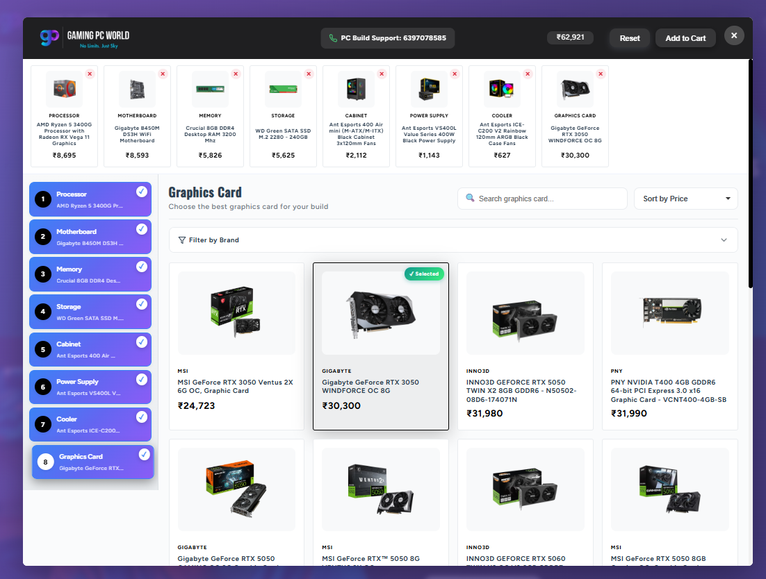Open the Sort by Price dropdown
This screenshot has width=766, height=579.
685,199
